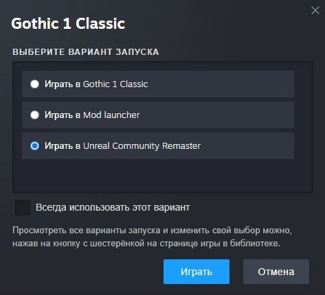Click 'Играть в Unreal Community Remaster' option text
This screenshot has width=325, height=295.
click(123, 146)
